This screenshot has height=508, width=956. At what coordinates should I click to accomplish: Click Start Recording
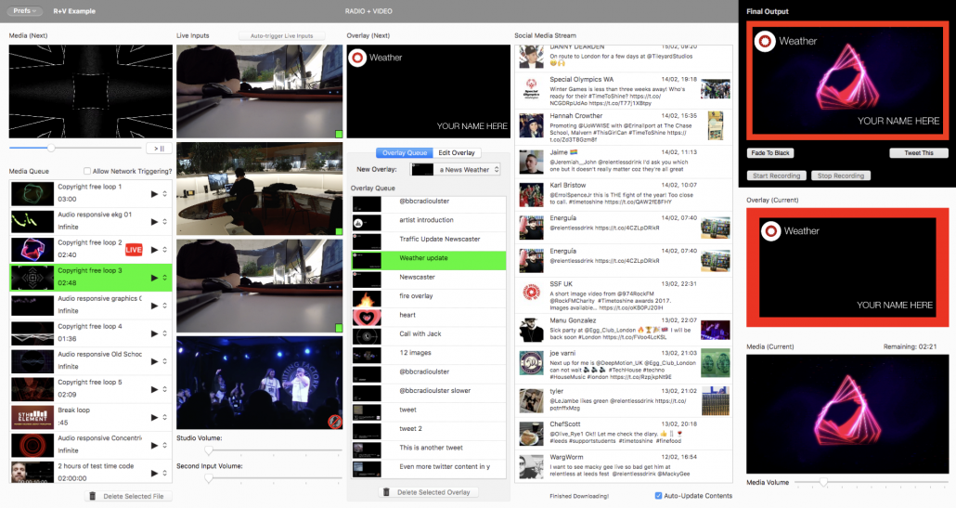pos(776,176)
